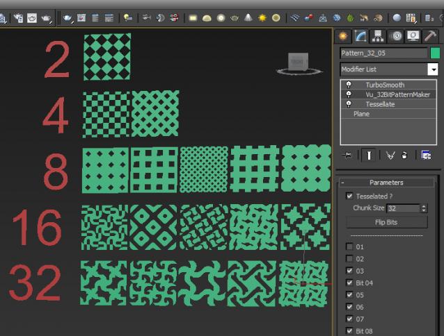Click the blue sphere material icon
This screenshot has height=336, width=444.
pyautogui.click(x=397, y=18)
